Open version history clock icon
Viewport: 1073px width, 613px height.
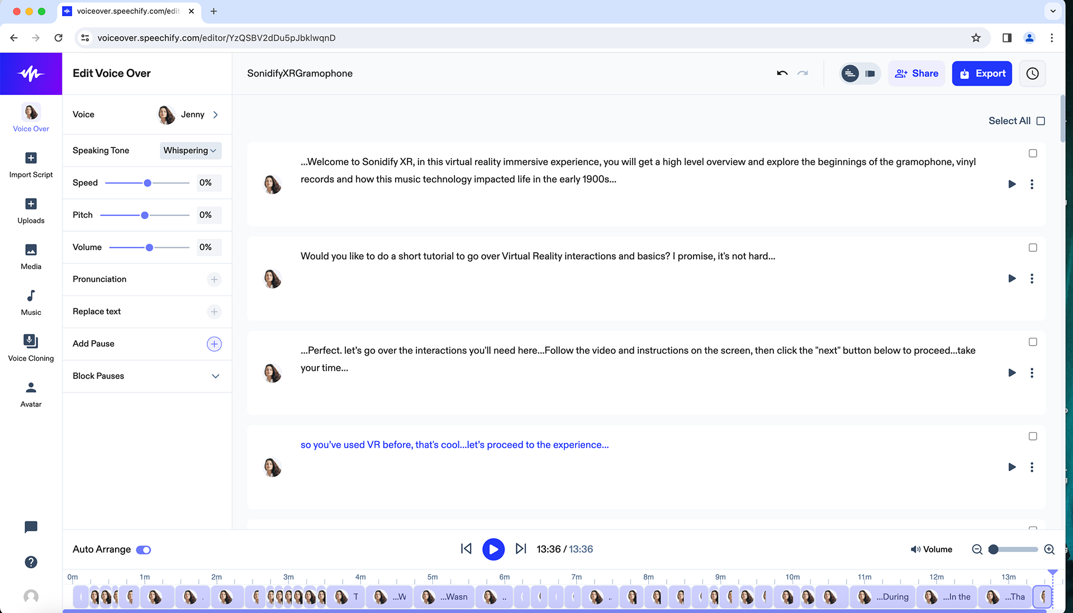coord(1032,73)
